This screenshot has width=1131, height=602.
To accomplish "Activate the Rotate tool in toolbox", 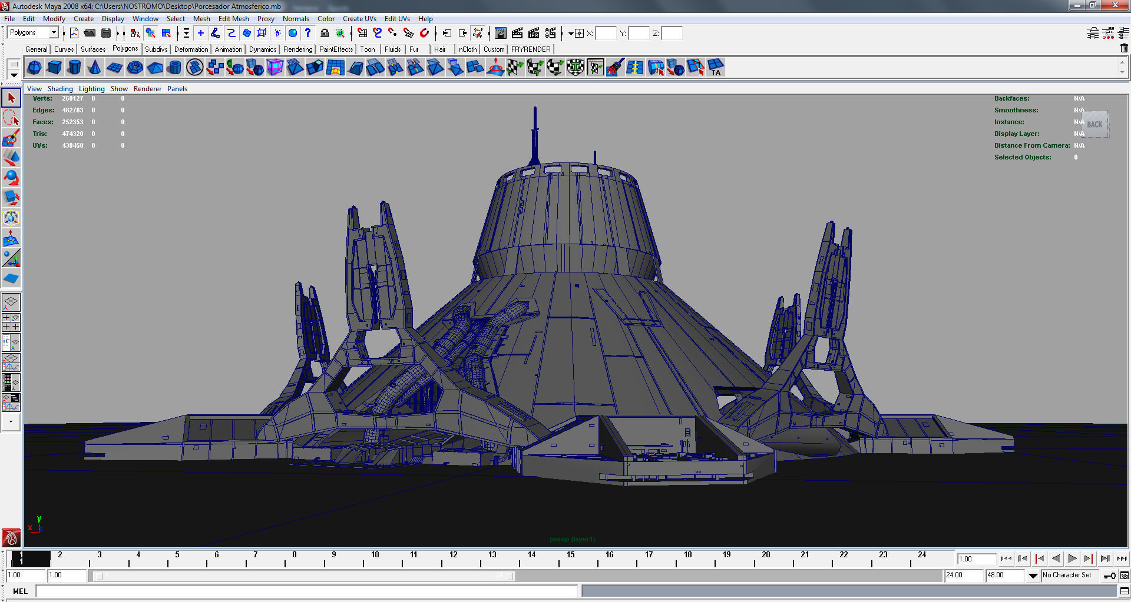I will click(11, 178).
